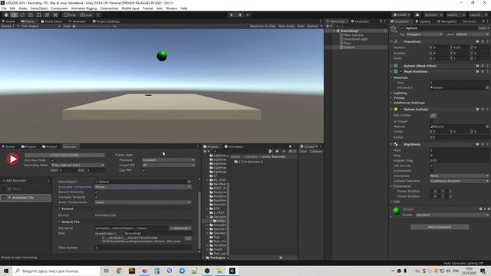Screen dimensions: 491x276
Task: Select the Rotate tool in the toolbar
Action: point(22,15)
